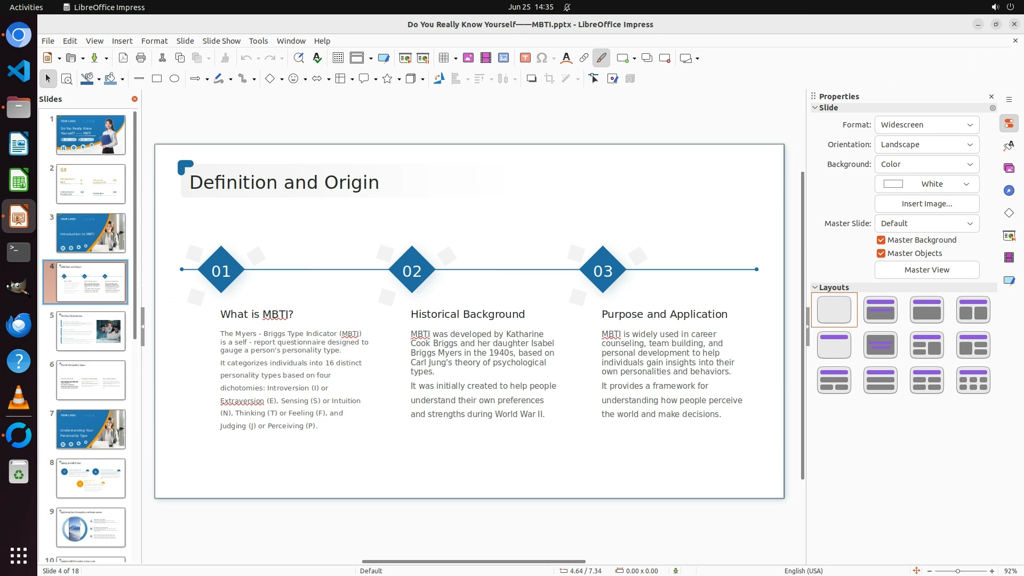Open the Orientation dropdown showing Landscape

click(x=926, y=145)
